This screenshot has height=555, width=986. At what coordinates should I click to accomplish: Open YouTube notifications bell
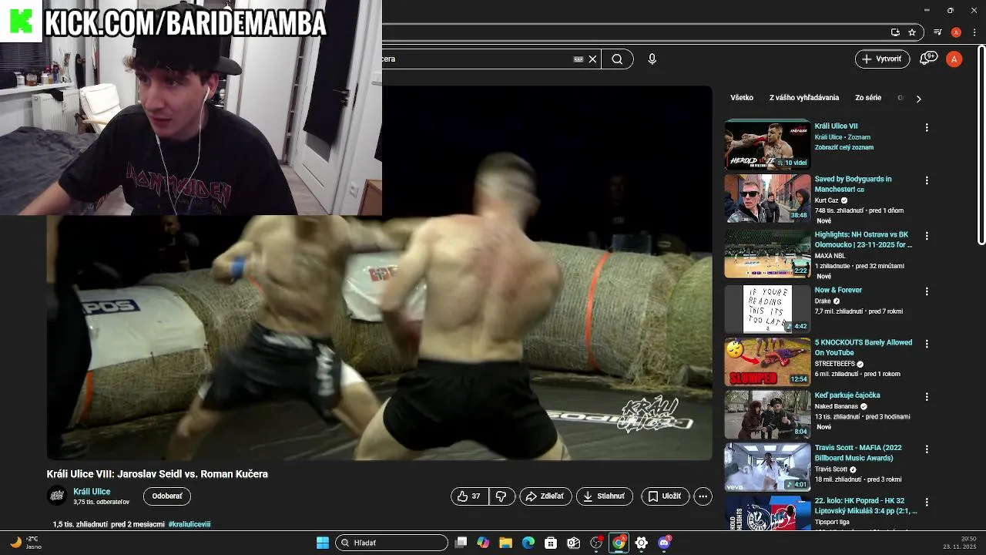click(x=928, y=59)
